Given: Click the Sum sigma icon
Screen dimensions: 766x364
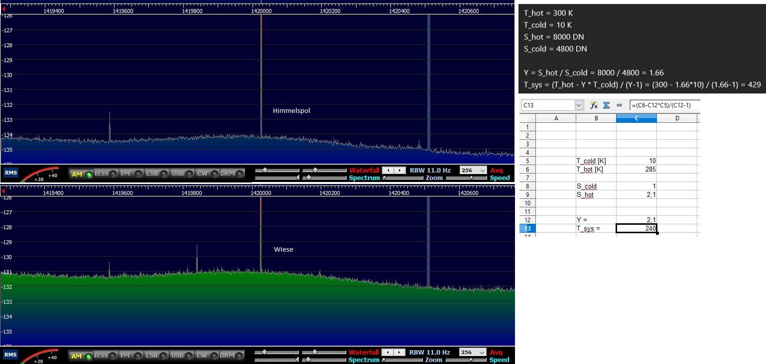Looking at the screenshot, I should point(606,105).
